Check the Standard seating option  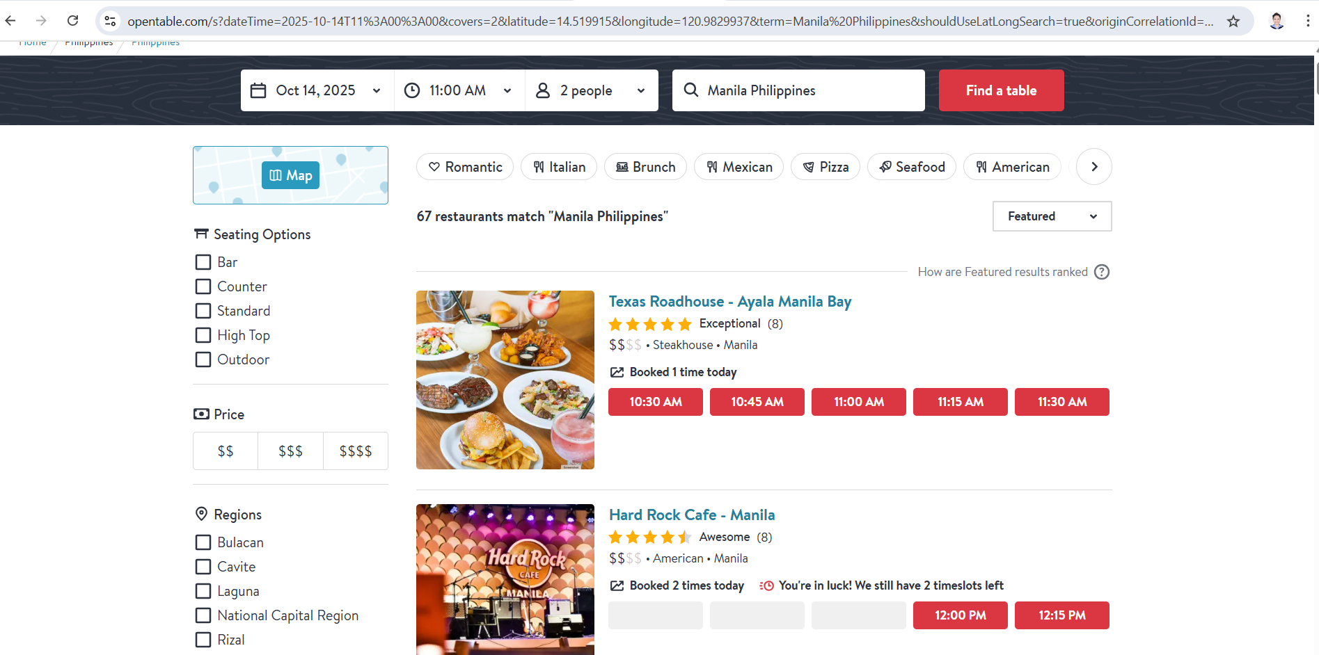(203, 311)
